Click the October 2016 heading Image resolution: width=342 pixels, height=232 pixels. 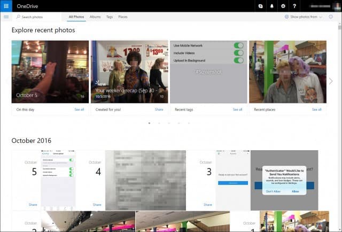32,141
